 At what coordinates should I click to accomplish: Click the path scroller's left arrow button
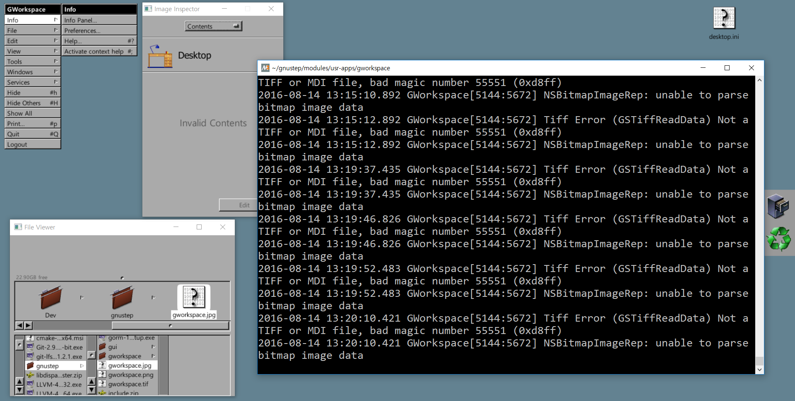[x=19, y=325]
